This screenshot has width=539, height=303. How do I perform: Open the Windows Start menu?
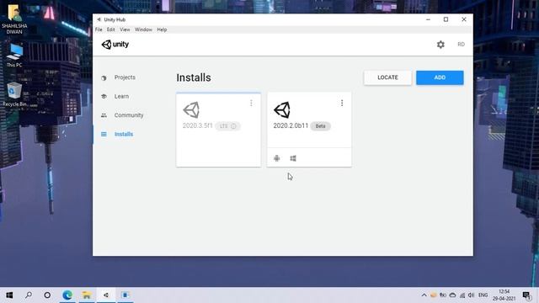pyautogui.click(x=9, y=295)
